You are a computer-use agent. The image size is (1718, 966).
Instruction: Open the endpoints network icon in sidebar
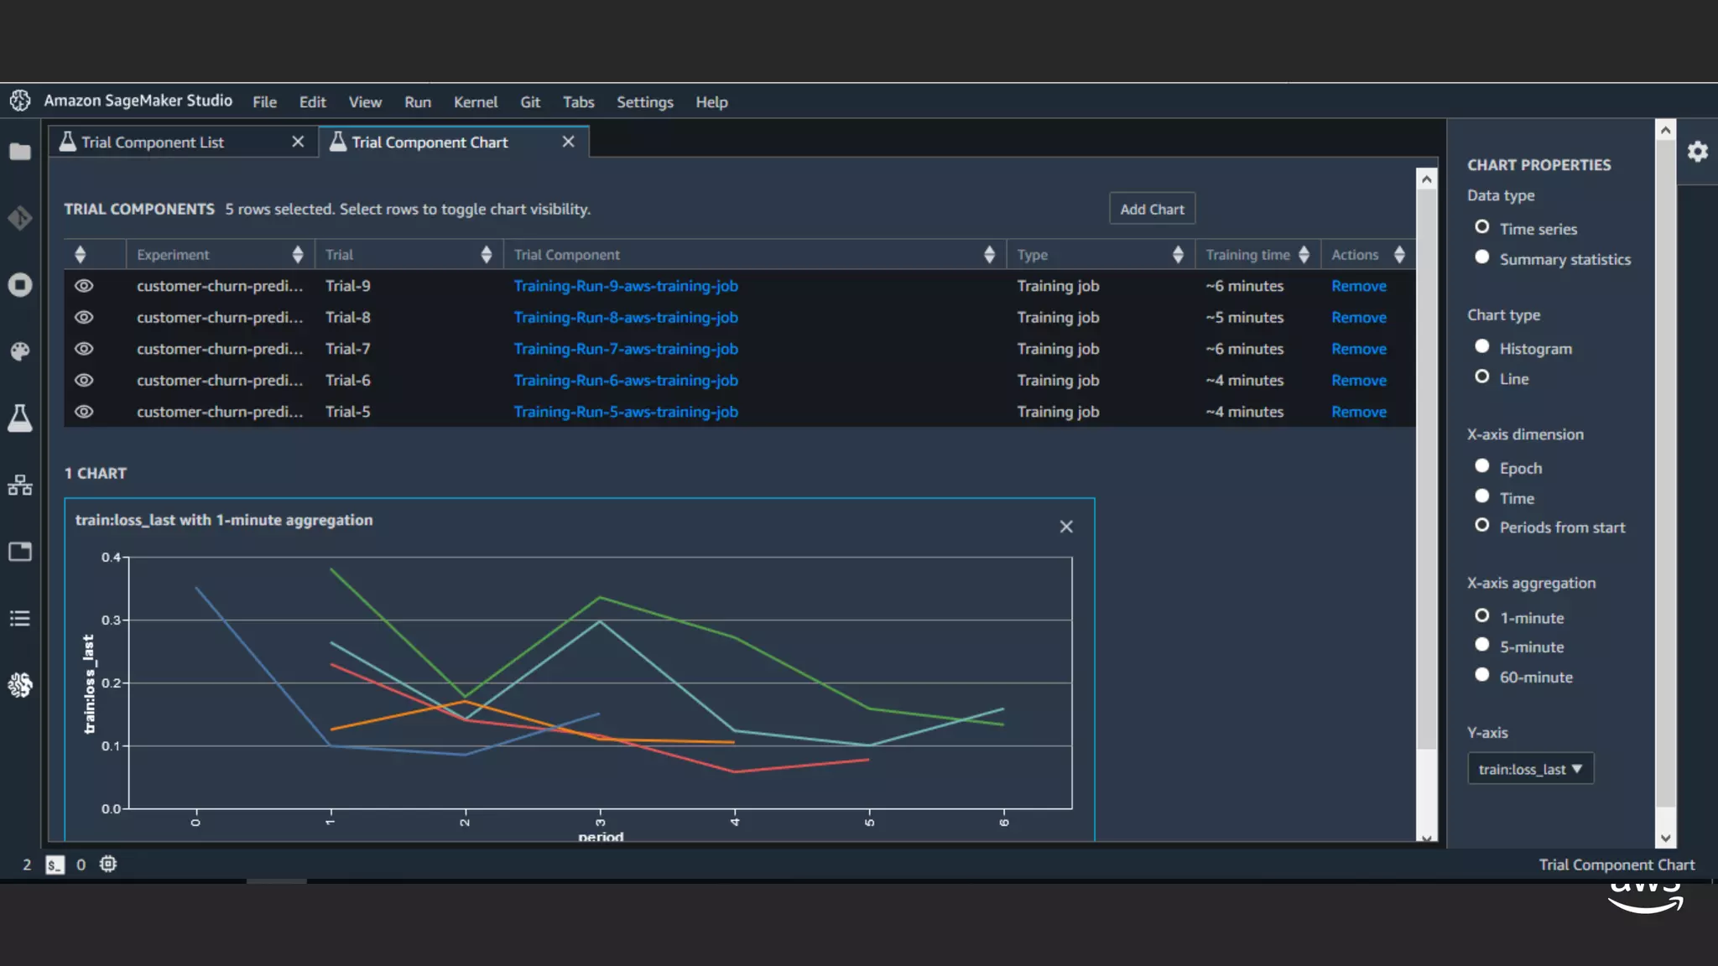coord(20,485)
